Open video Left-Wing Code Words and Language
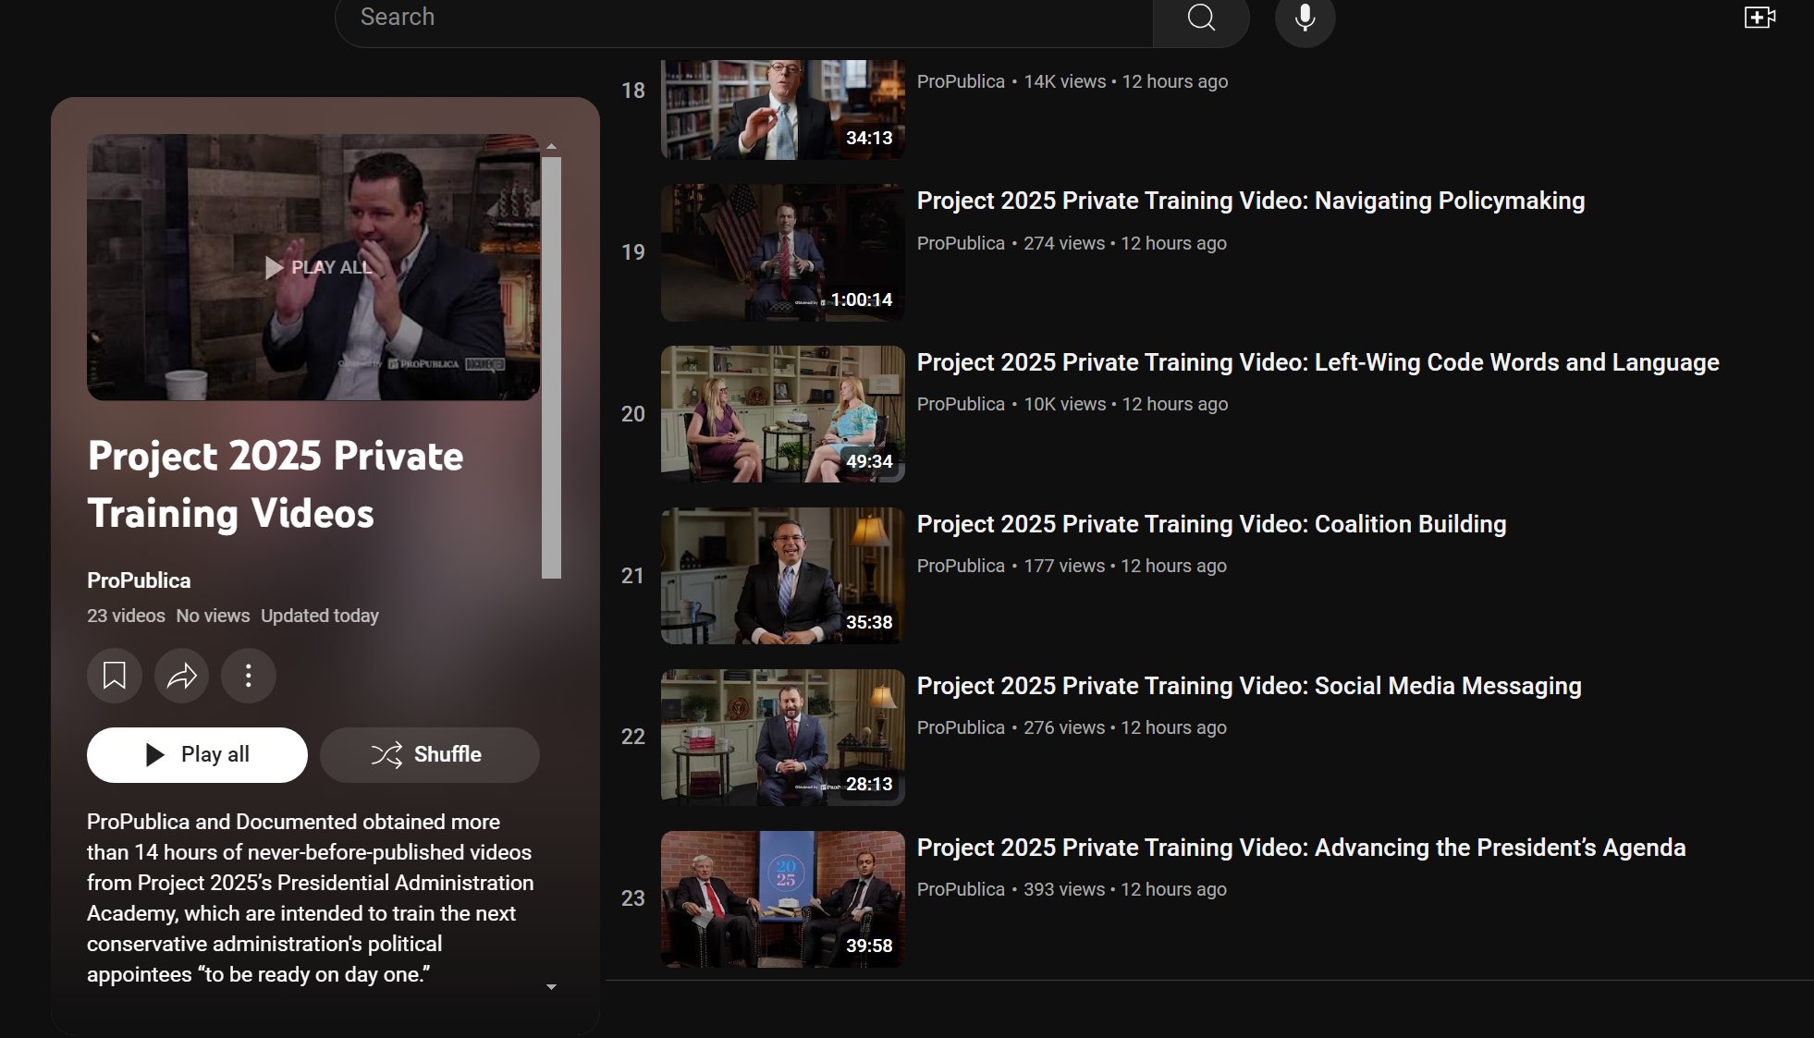Screen dimensions: 1814x1038 (x=1318, y=362)
